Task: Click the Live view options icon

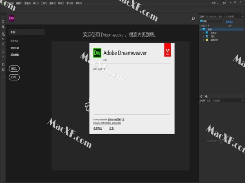Action: [x=3, y=34]
